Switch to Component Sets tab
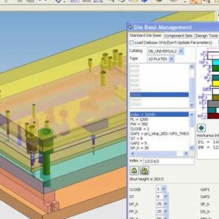Screen dimensions: 219x219 pyautogui.click(x=178, y=36)
